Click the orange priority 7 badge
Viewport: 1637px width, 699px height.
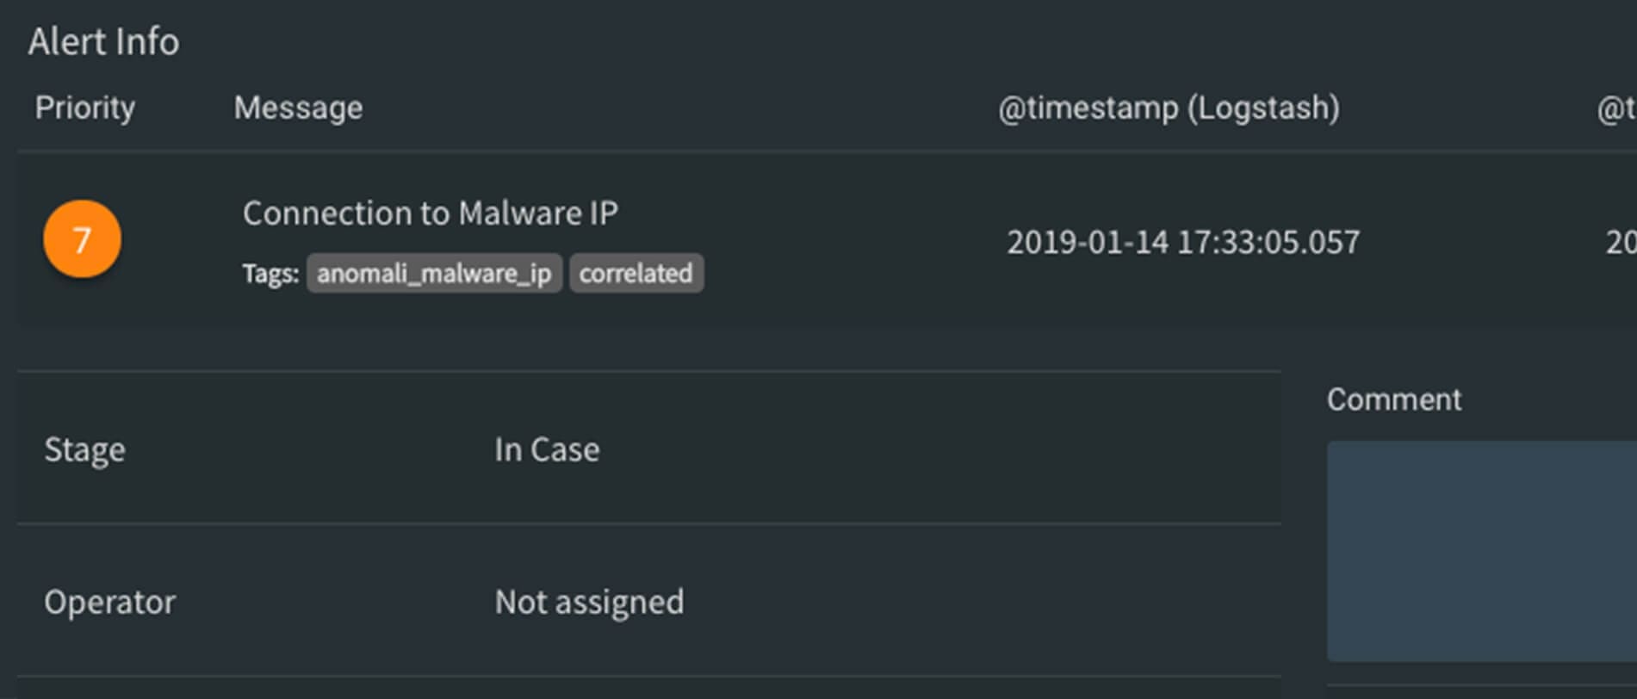(x=82, y=239)
